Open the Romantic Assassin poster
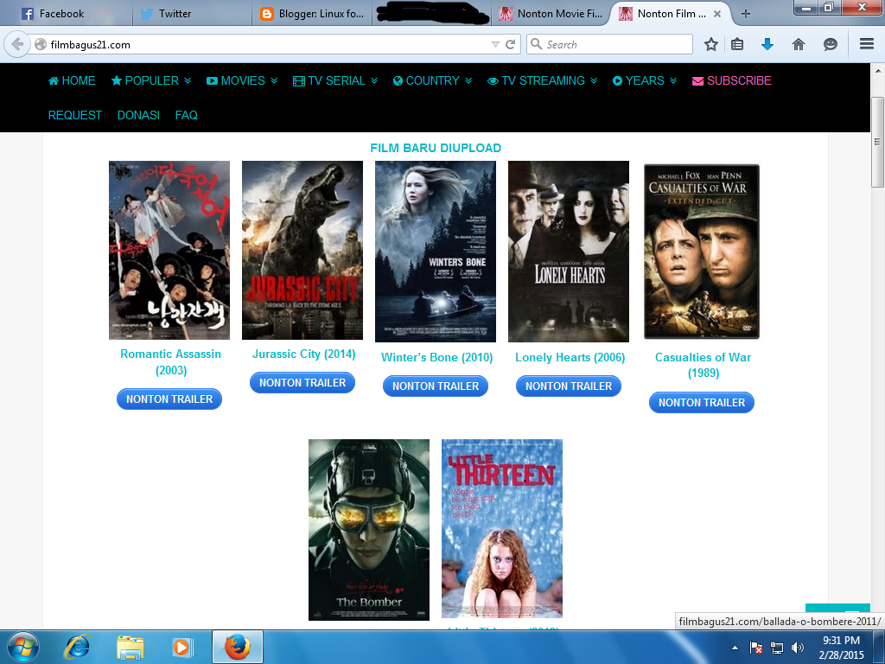The height and width of the screenshot is (664, 885). 169,250
